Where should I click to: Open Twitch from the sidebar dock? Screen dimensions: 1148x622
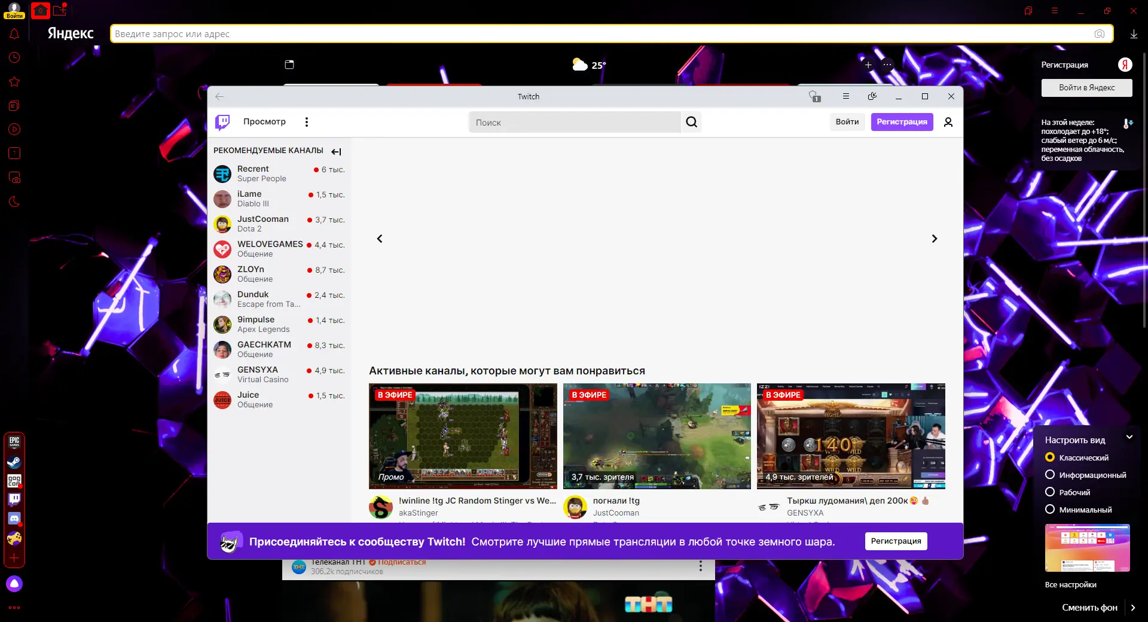tap(14, 499)
